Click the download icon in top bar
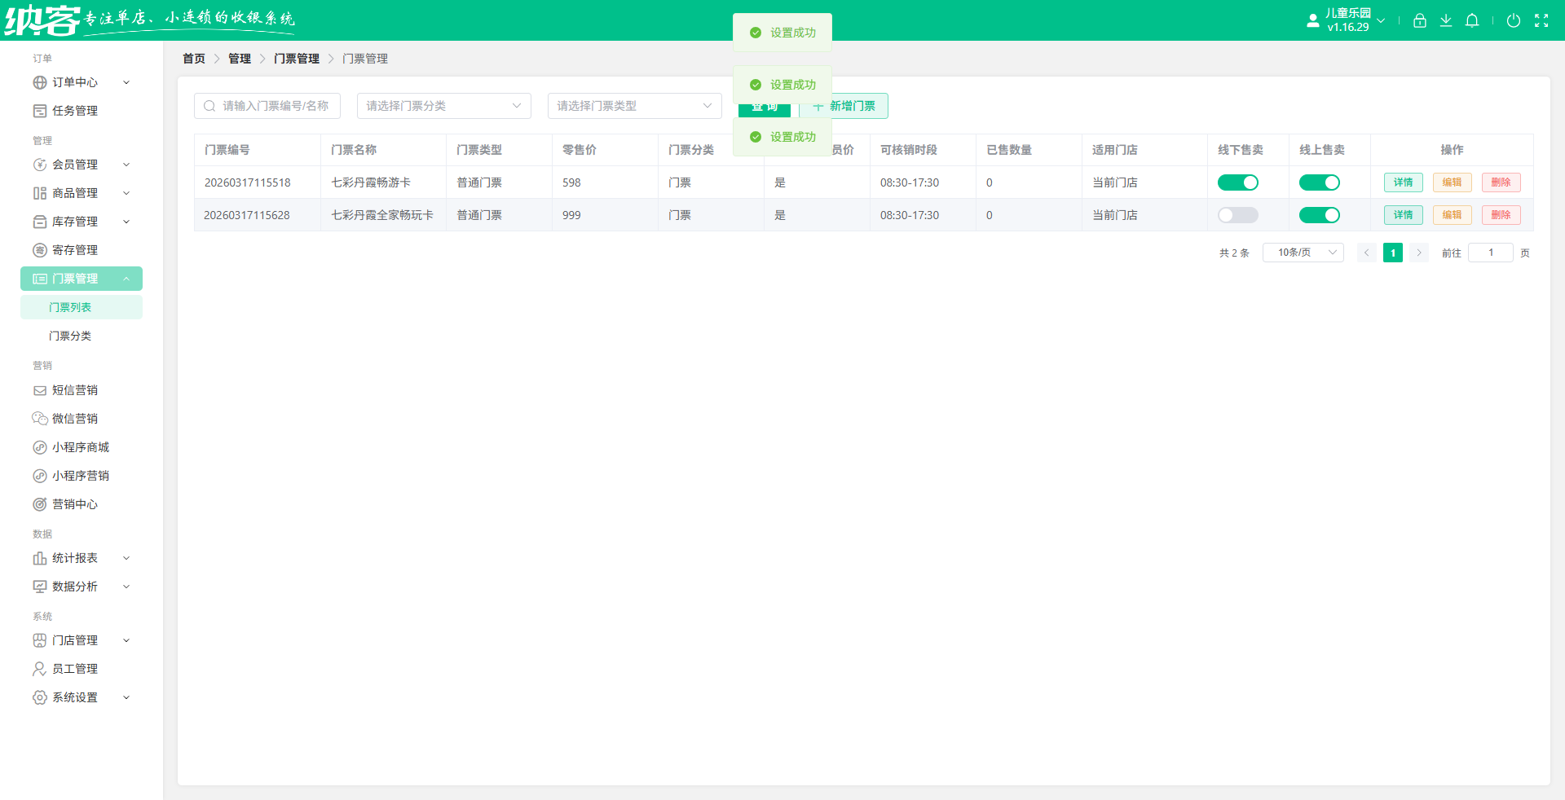The height and width of the screenshot is (800, 1565). pyautogui.click(x=1445, y=21)
